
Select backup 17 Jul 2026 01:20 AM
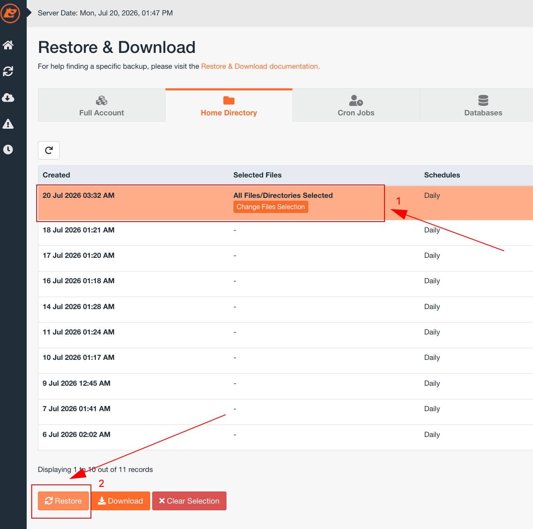(285, 259)
